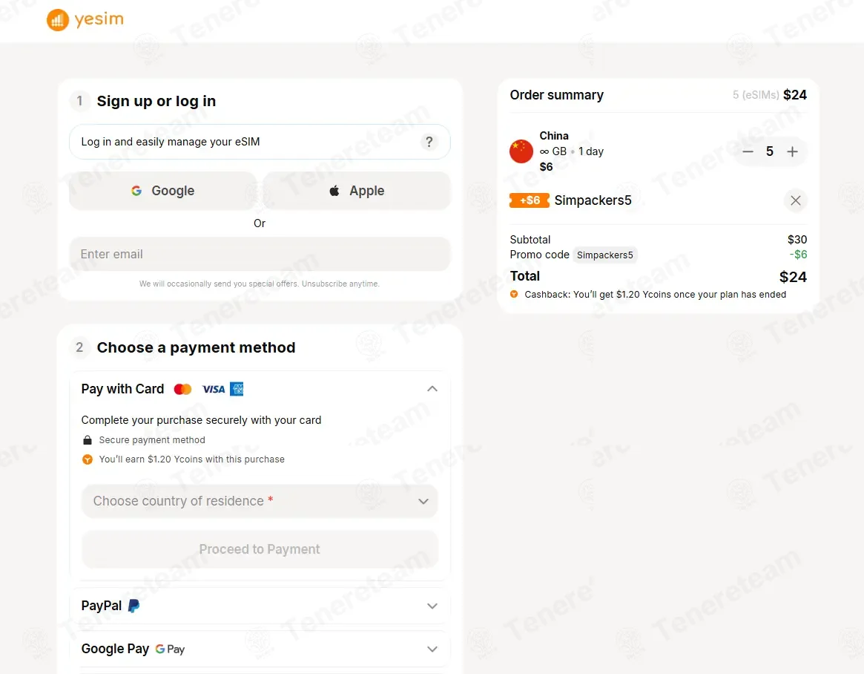
Task: Click the Proceed to Payment button
Action: coord(260,549)
